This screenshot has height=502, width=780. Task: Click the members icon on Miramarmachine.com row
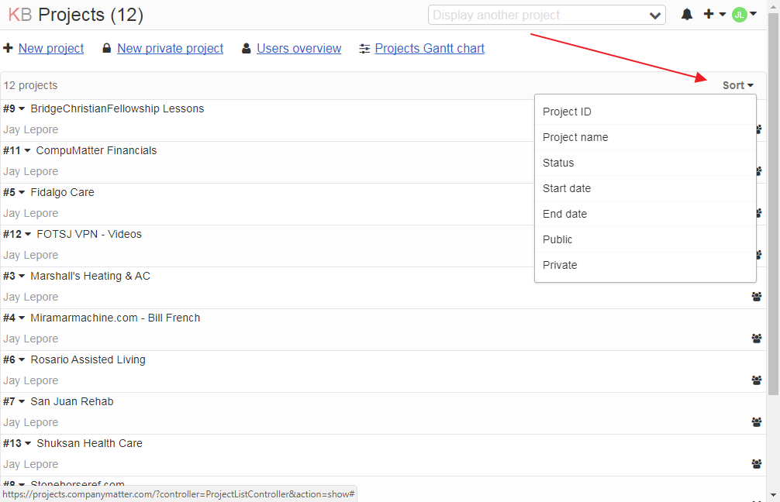pos(758,339)
